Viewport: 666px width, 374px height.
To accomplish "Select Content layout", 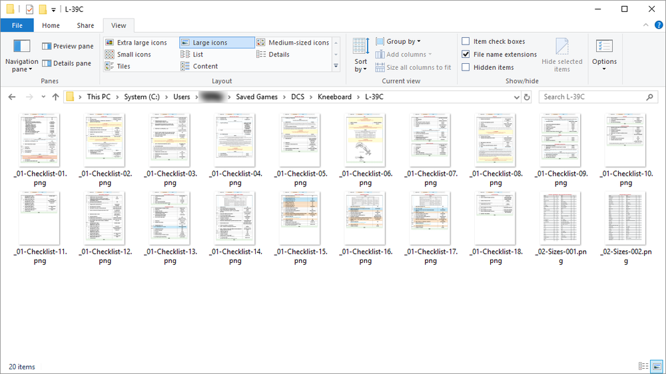I will click(x=199, y=67).
